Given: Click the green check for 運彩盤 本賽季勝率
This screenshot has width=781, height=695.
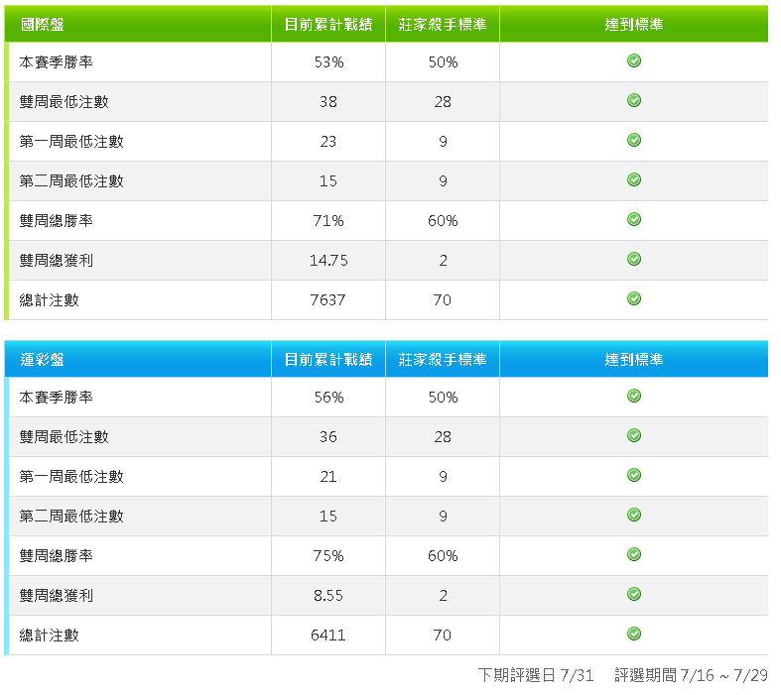Looking at the screenshot, I should [x=633, y=396].
